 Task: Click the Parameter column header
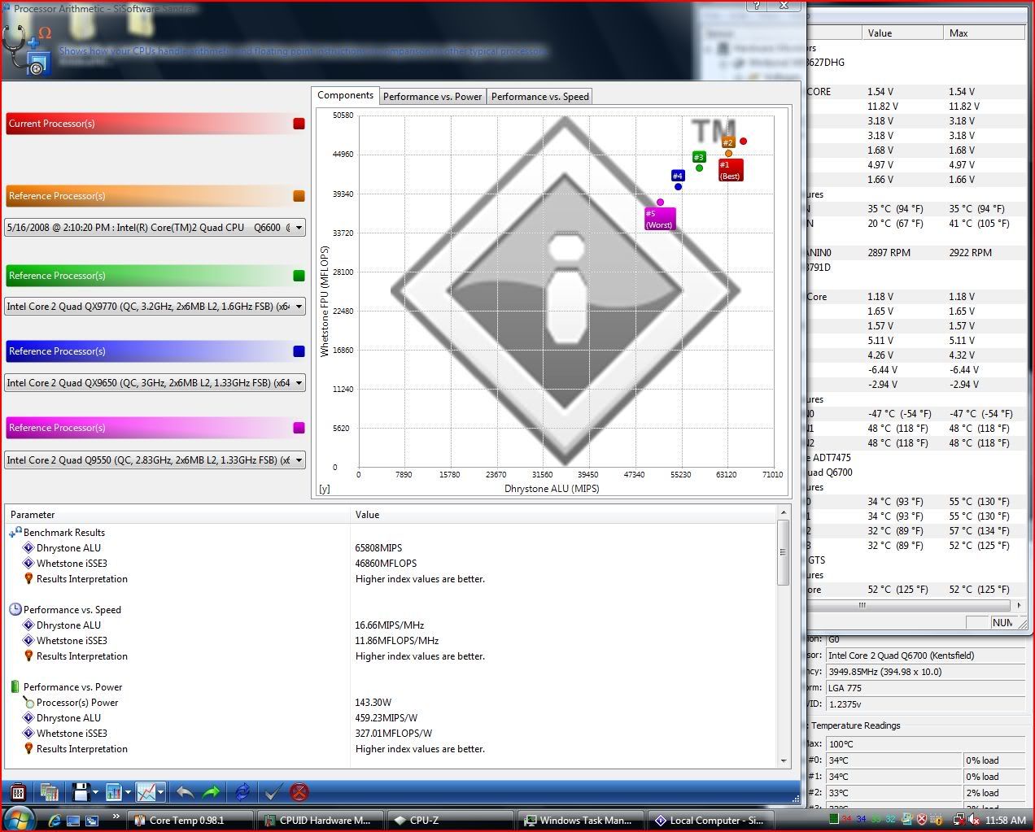click(x=177, y=514)
